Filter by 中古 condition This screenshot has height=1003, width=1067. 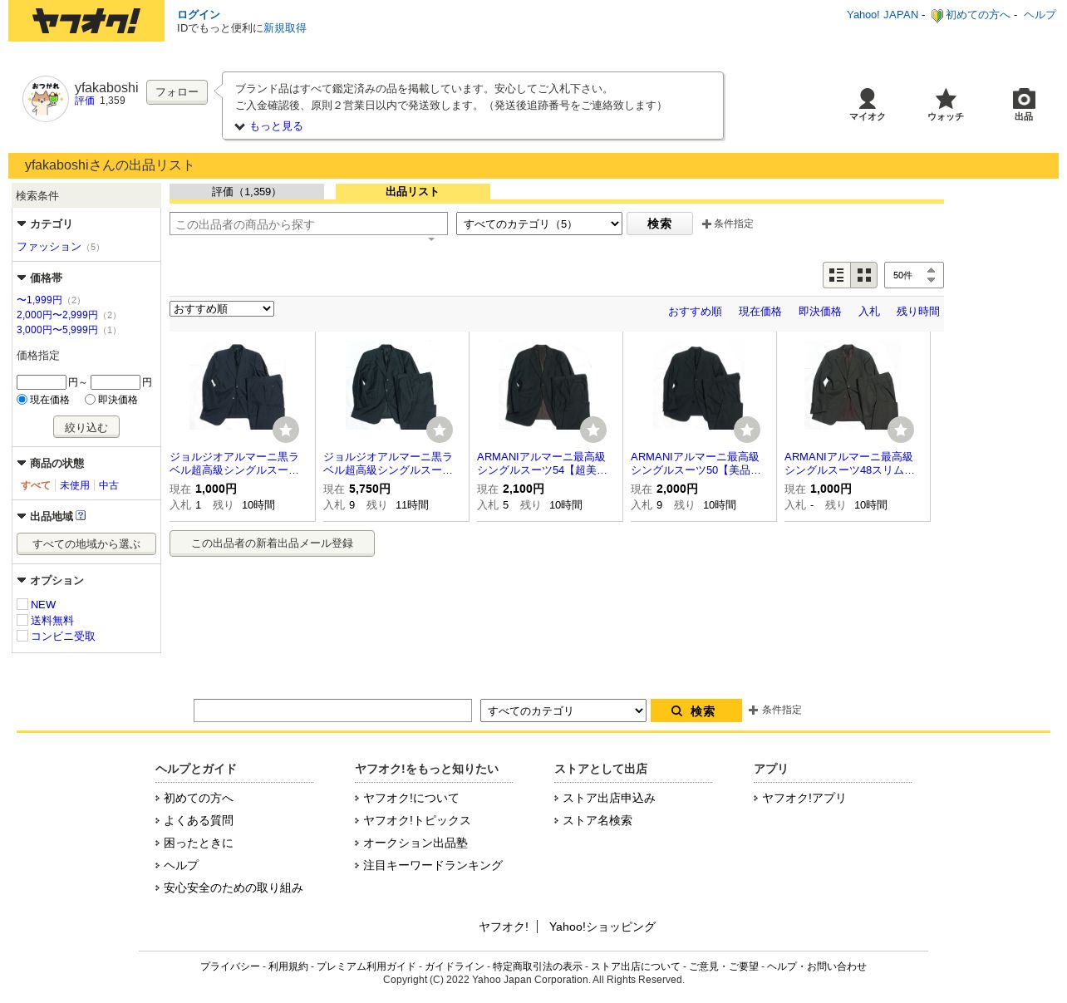pyautogui.click(x=109, y=485)
